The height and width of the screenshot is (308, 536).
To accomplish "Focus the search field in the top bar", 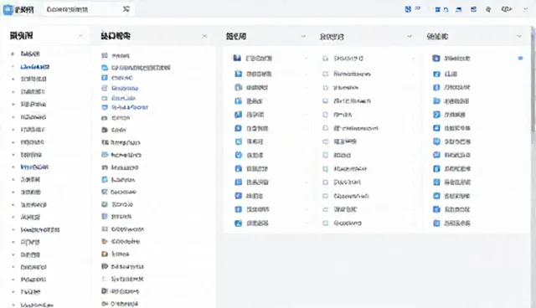I will coord(88,9).
